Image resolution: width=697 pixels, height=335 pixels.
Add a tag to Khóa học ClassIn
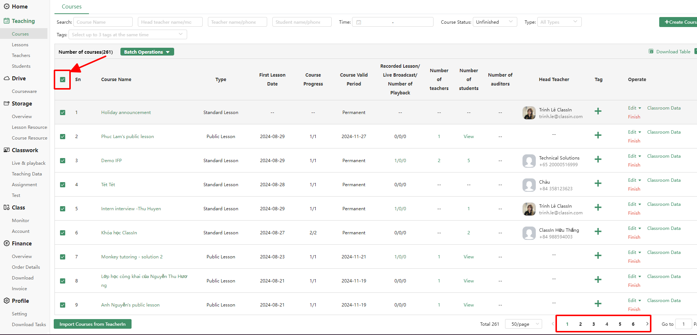pos(598,231)
